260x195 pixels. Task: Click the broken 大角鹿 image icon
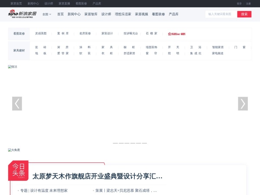tap(14, 150)
